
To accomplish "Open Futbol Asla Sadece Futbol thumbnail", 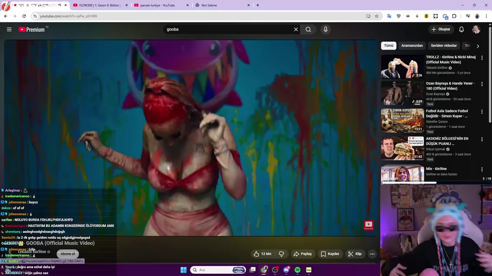I will point(402,120).
